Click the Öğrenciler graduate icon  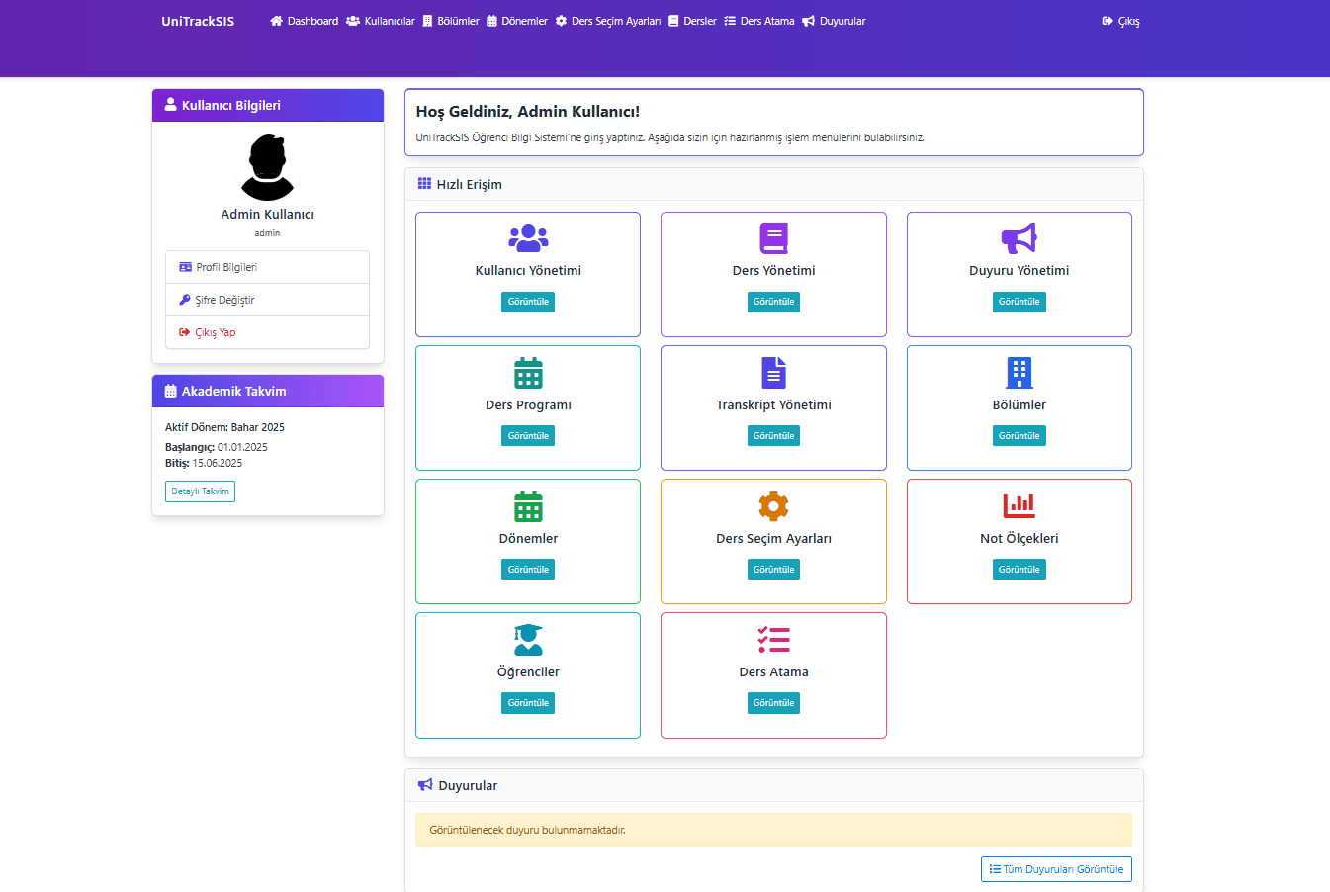click(x=528, y=640)
